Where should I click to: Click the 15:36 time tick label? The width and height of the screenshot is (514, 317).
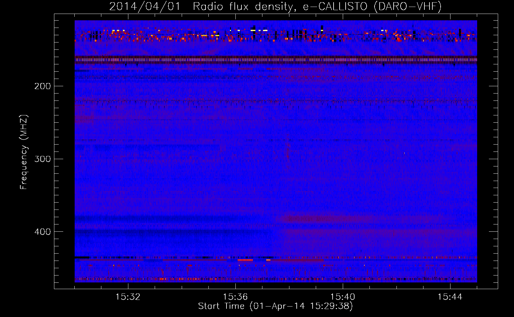point(235,297)
